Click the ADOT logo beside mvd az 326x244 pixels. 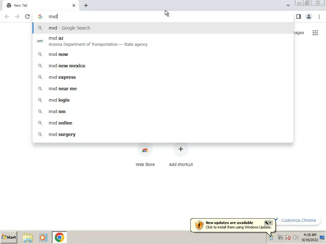(x=40, y=41)
